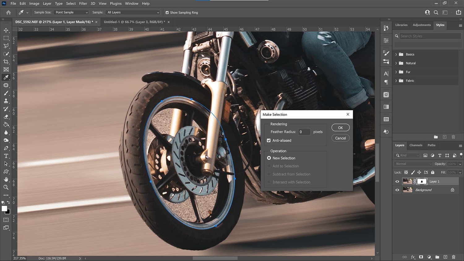464x261 pixels.
Task: Switch to the Paths tab
Action: click(432, 145)
